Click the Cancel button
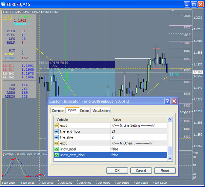Viewport: 205px width, 187px height. tap(141, 171)
